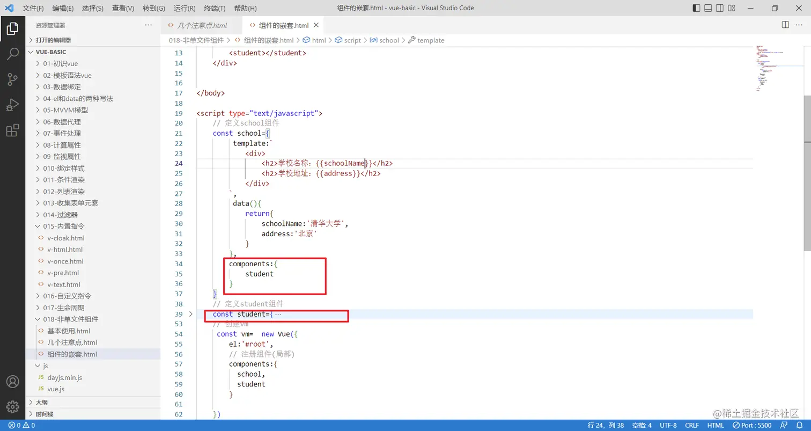Open file dayjs.min.js

pyautogui.click(x=93, y=377)
